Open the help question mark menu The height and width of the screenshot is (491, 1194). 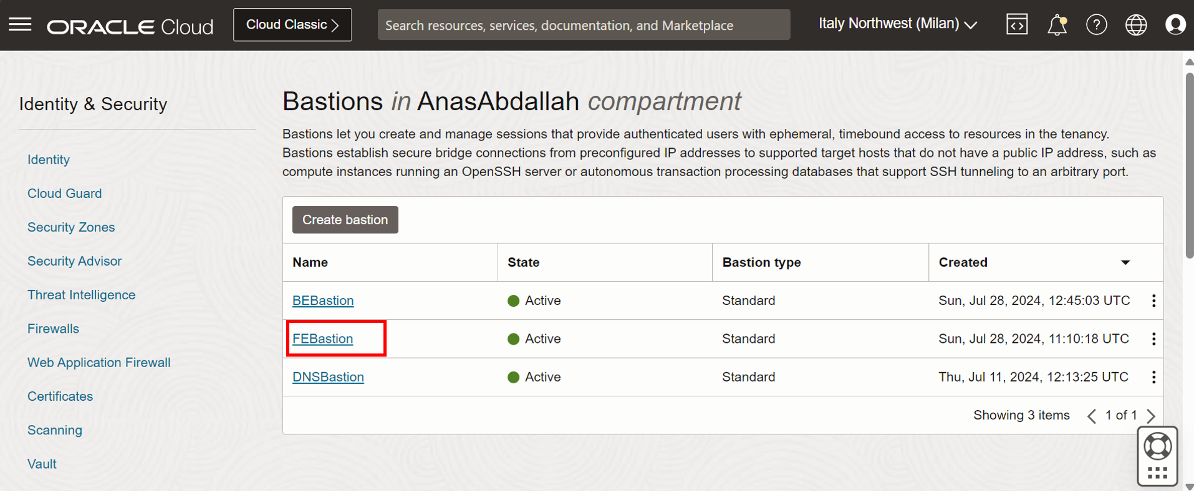pos(1096,25)
